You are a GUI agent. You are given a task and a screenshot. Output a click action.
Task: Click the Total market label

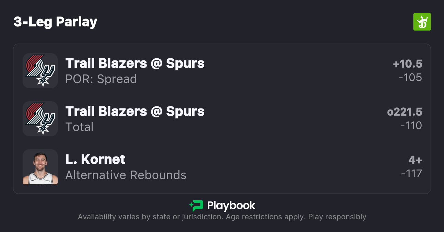point(79,127)
